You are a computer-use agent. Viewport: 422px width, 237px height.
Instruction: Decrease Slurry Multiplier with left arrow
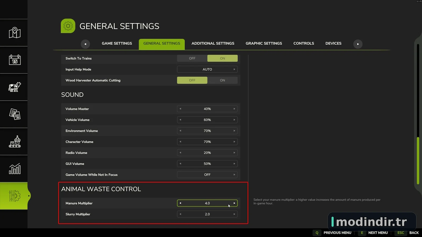180,214
